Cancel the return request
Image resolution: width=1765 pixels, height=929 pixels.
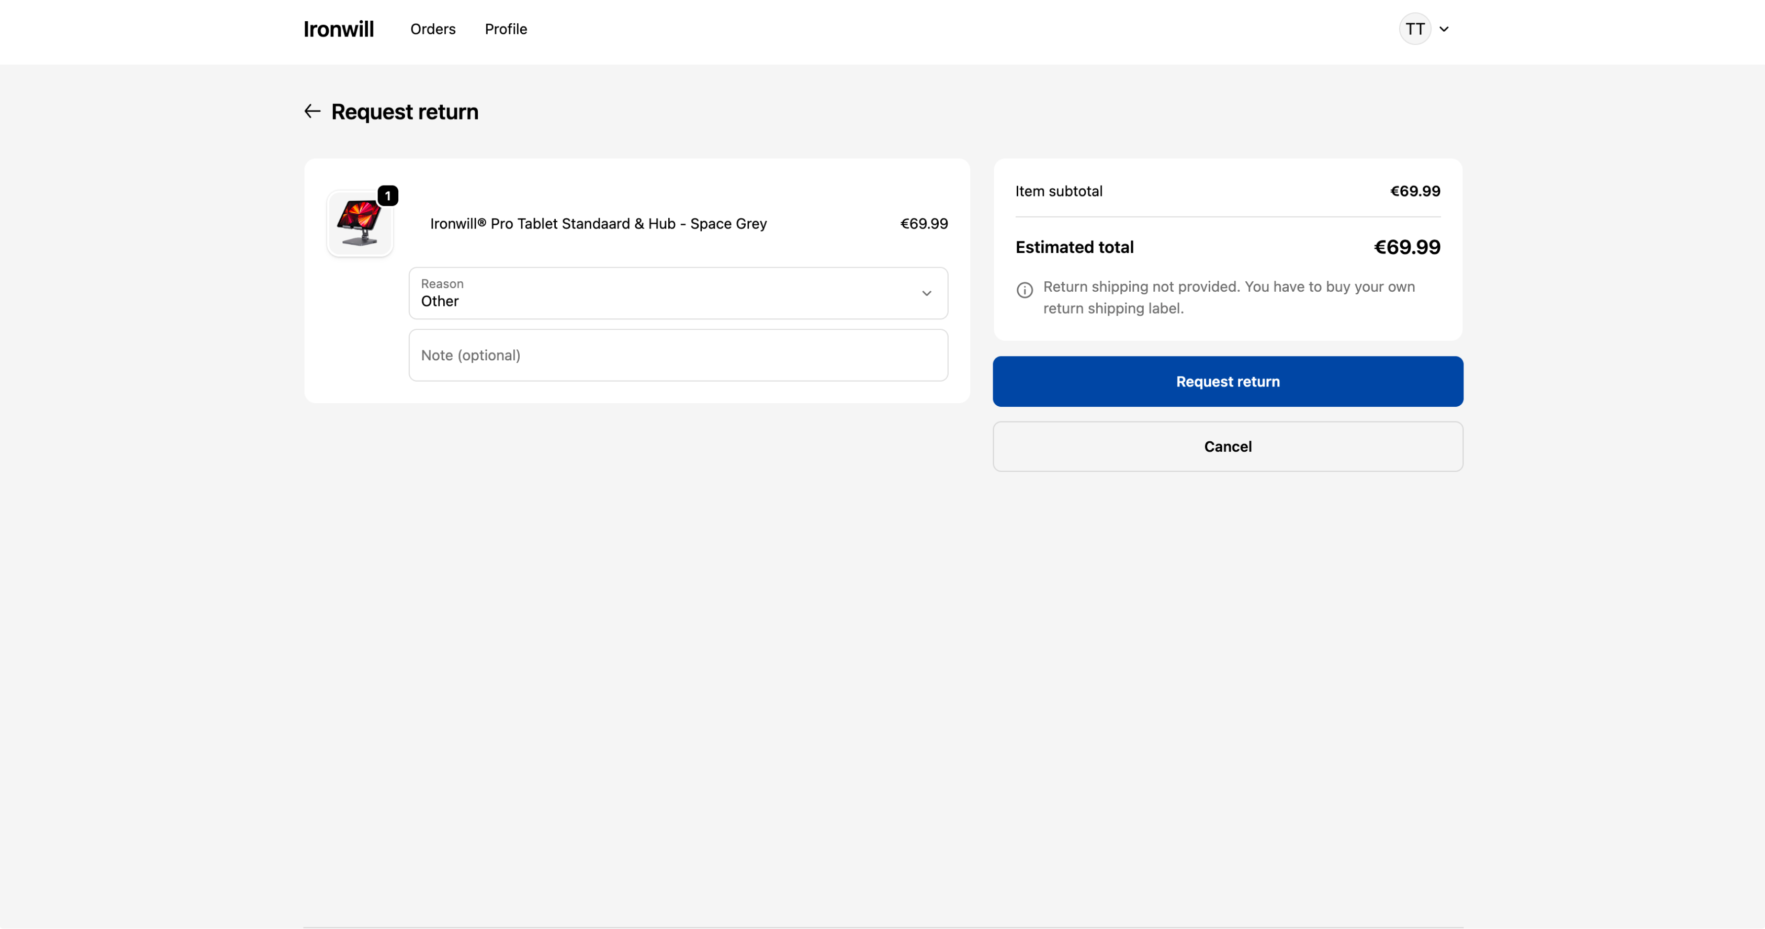1228,447
